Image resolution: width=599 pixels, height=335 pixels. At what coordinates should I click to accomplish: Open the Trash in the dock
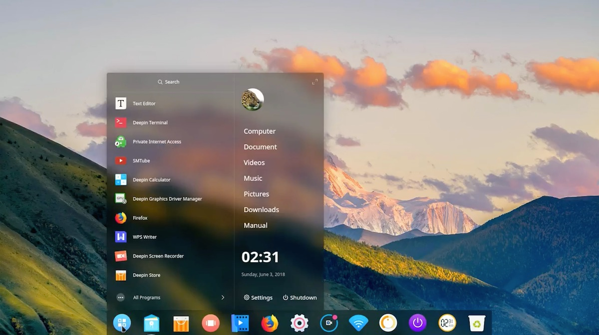point(477,323)
